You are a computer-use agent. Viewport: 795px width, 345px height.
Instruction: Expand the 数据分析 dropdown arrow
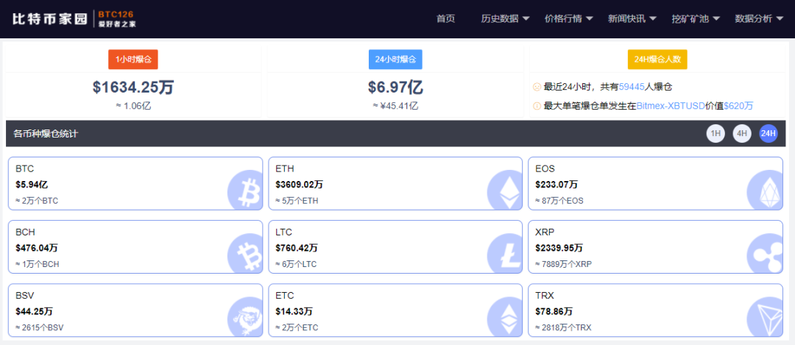[x=780, y=18]
